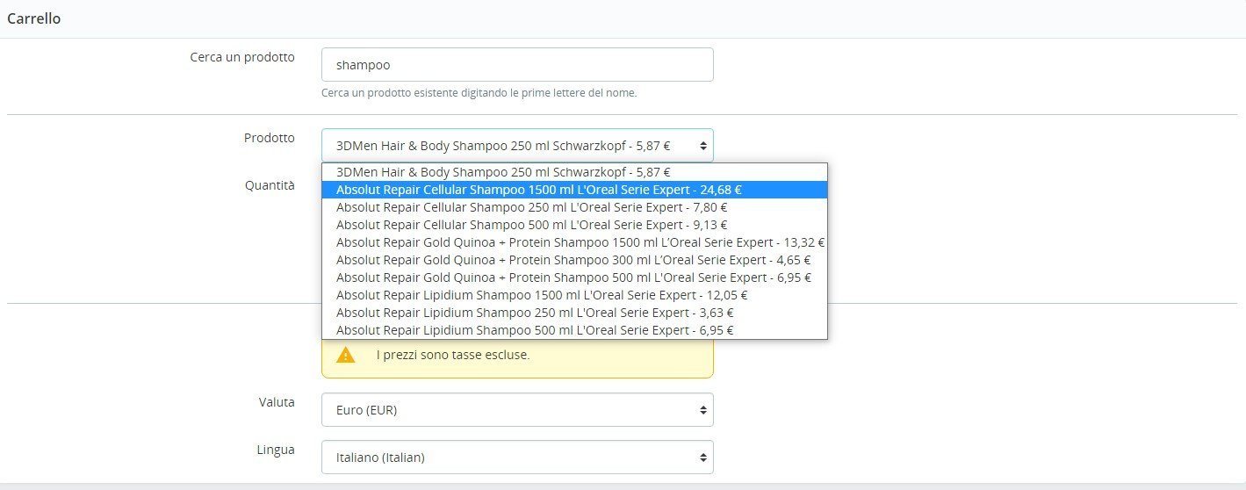Click the search hint text below field
This screenshot has height=490, width=1246.
click(479, 92)
